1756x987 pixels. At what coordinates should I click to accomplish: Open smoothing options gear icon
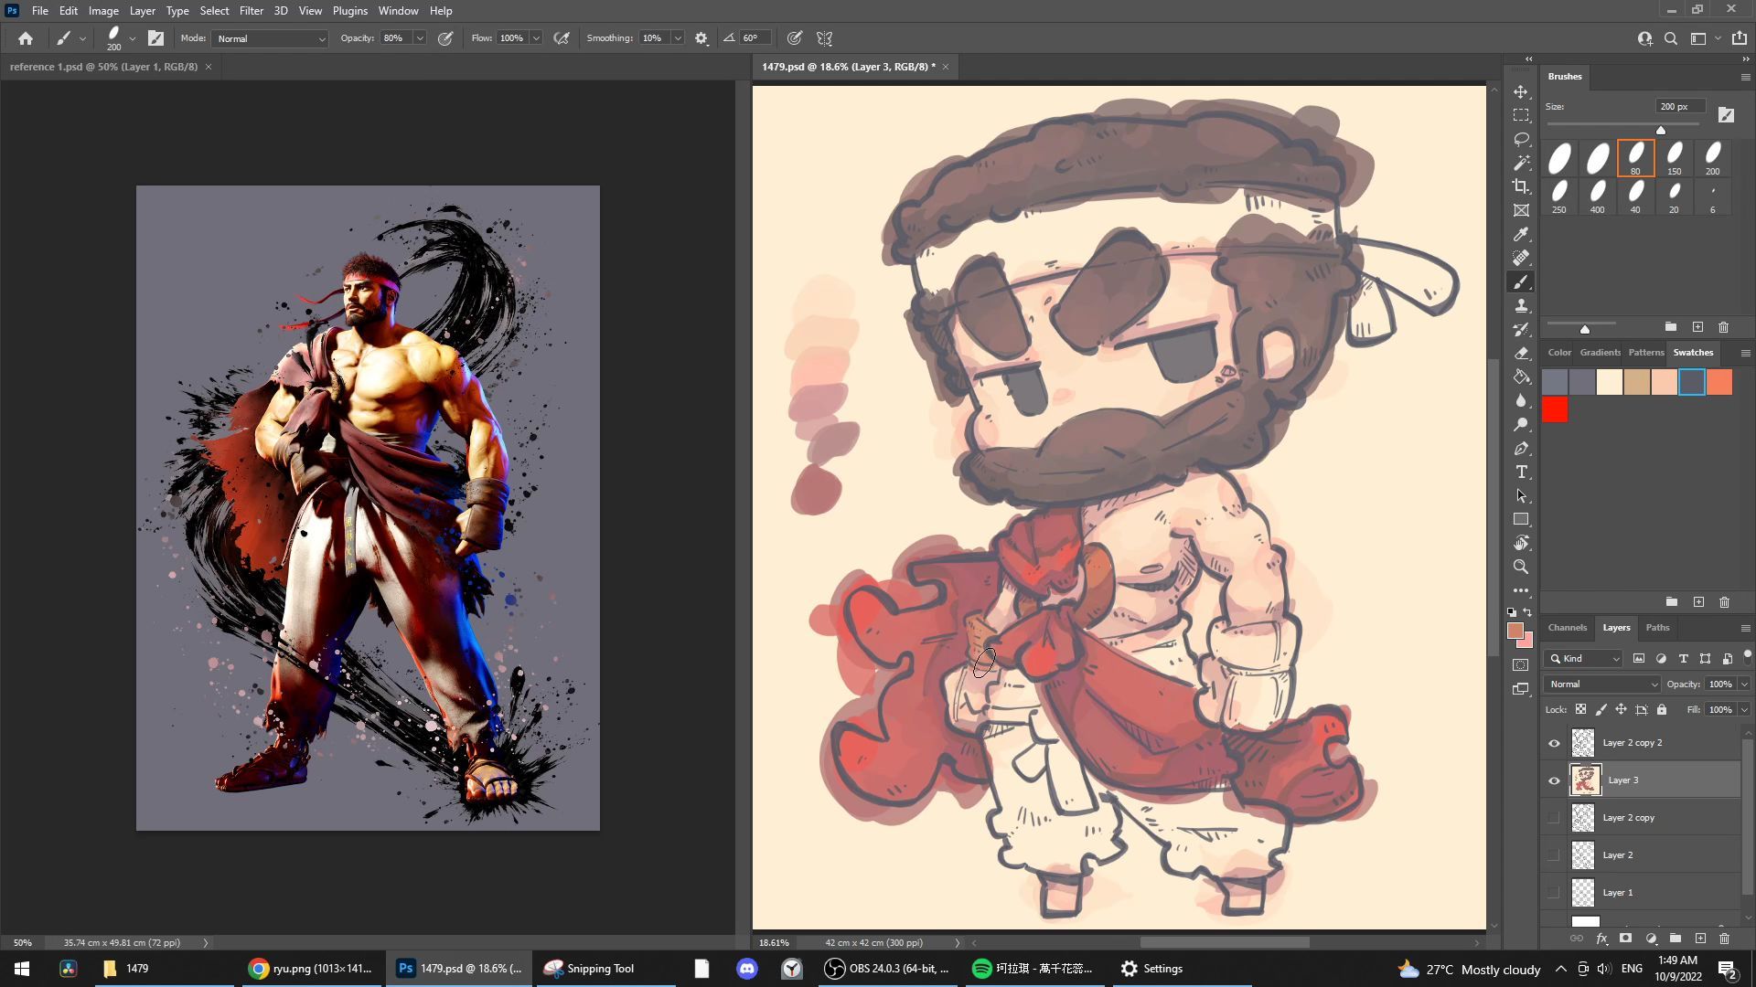pyautogui.click(x=701, y=38)
